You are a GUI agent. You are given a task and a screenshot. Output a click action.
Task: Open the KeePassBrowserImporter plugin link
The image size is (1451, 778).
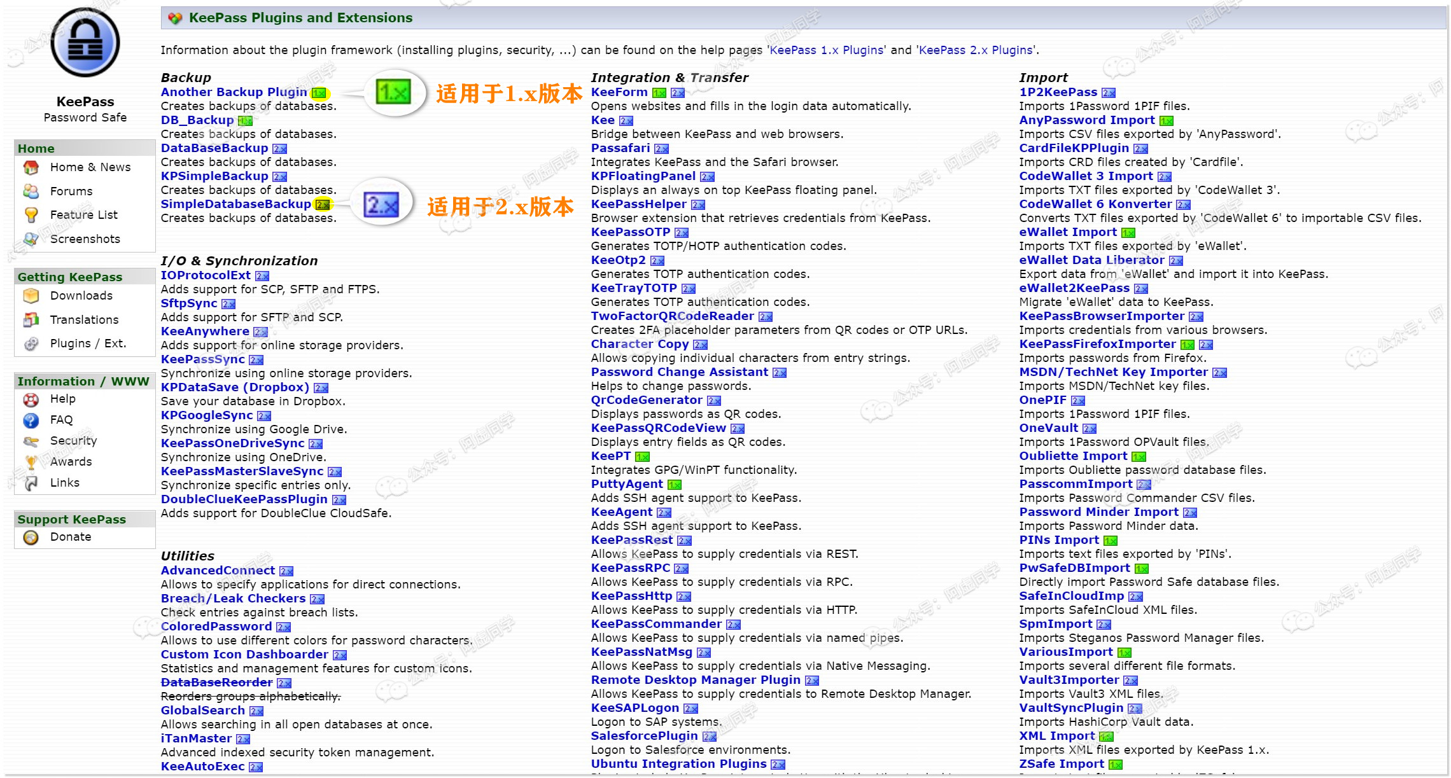click(x=1102, y=316)
